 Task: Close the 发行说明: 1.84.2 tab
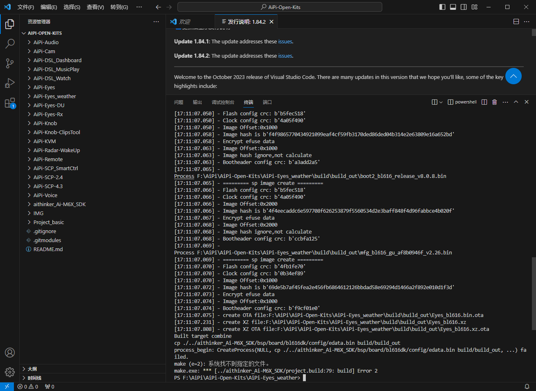(271, 22)
